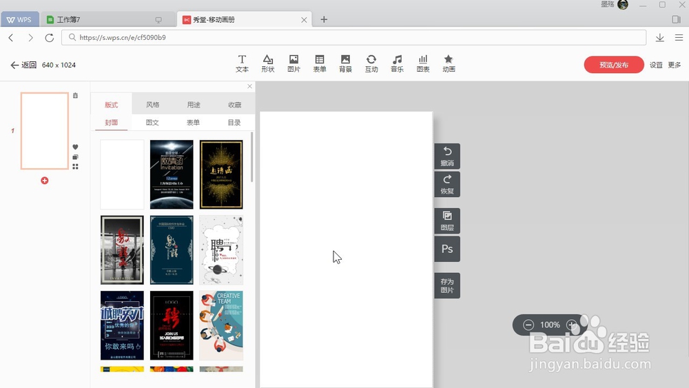Click the white page canvas
Image resolution: width=689 pixels, height=388 pixels.
point(347,249)
